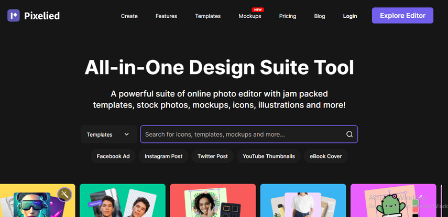Click the Login link
Screen dimensions: 448x217
(350, 16)
